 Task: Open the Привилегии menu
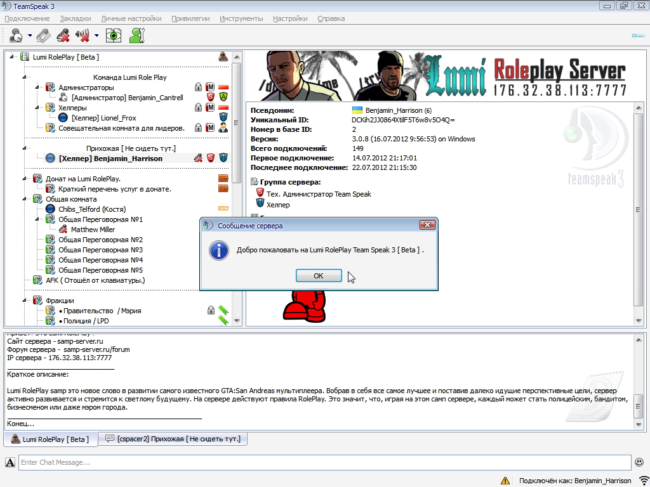(190, 18)
